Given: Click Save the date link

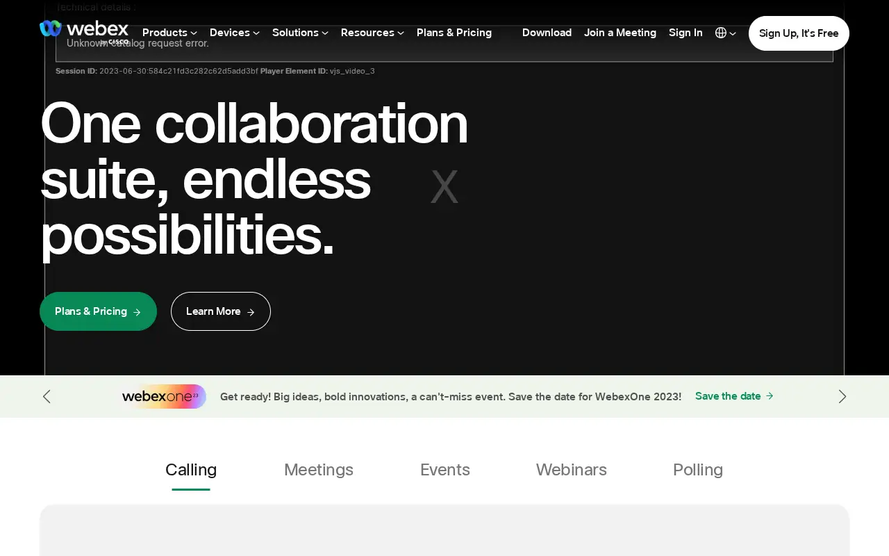Looking at the screenshot, I should [x=734, y=396].
